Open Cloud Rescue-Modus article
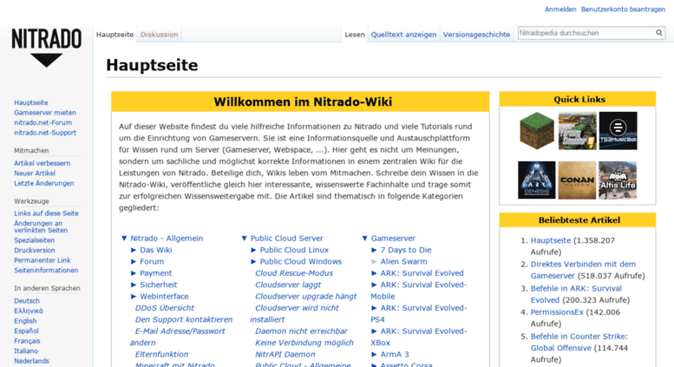Image resolution: width=674 pixels, height=367 pixels. pyautogui.click(x=293, y=273)
